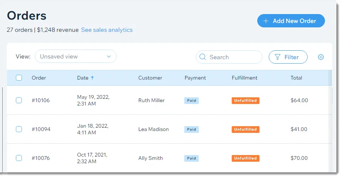The image size is (342, 178).
Task: Select the checkbox for order #10094
Action: click(x=19, y=129)
